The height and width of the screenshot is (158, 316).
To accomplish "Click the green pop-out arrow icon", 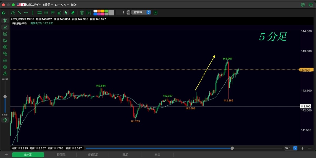I will [155, 12].
